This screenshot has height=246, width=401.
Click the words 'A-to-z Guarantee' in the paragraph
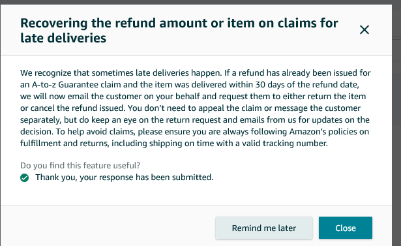coord(65,84)
